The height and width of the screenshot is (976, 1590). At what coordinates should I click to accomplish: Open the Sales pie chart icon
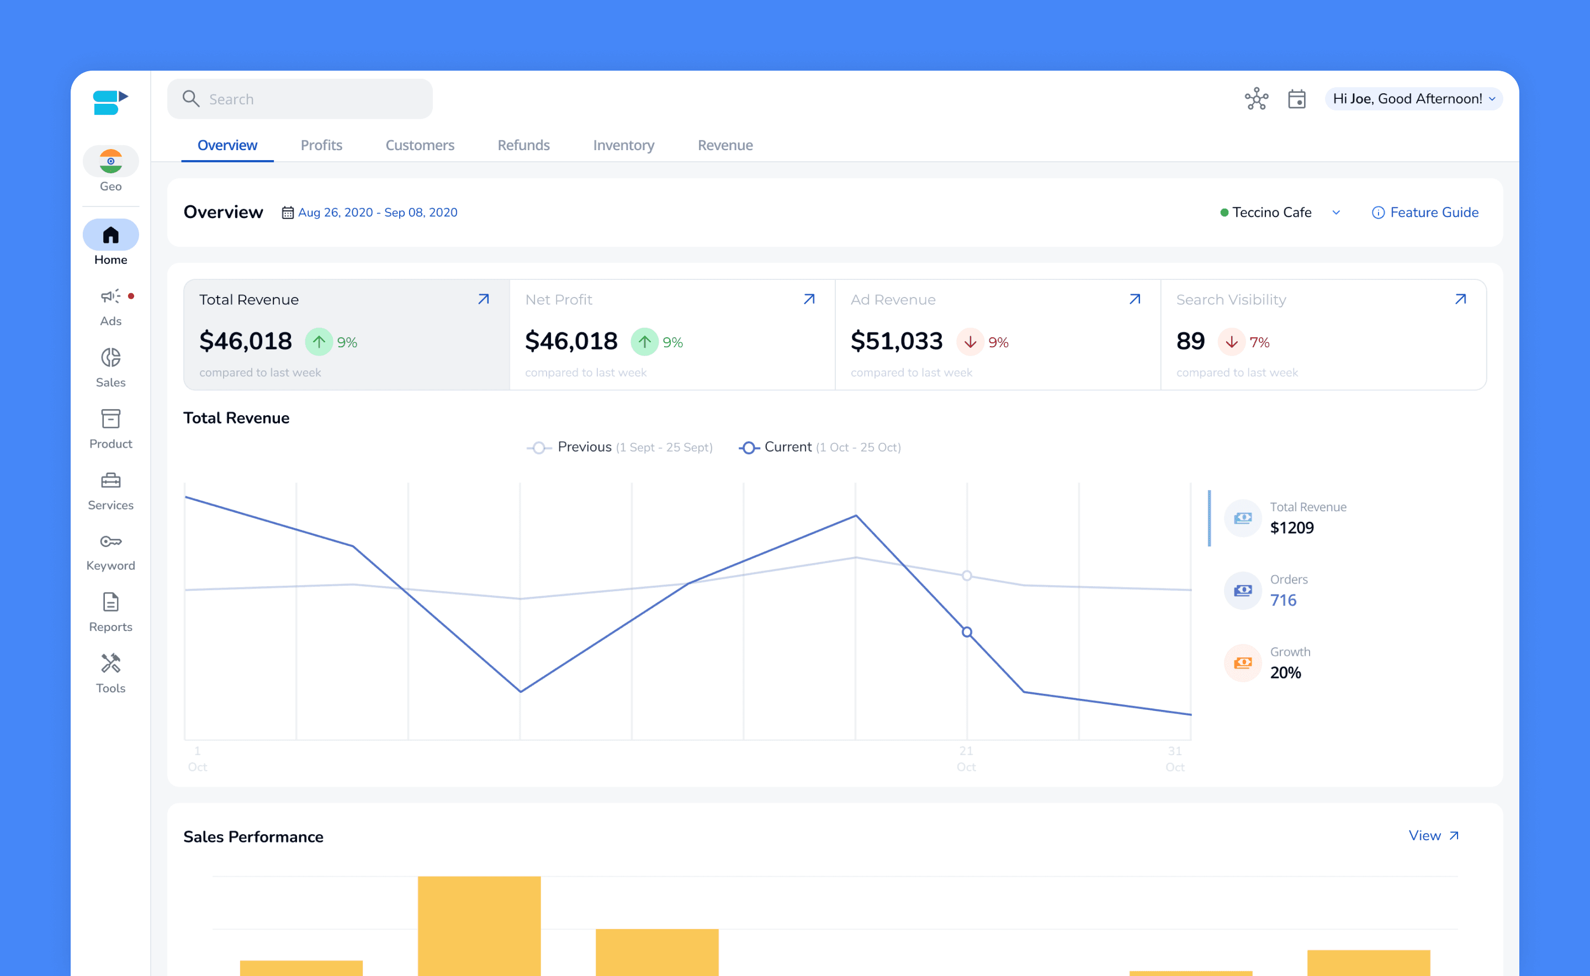coord(110,358)
